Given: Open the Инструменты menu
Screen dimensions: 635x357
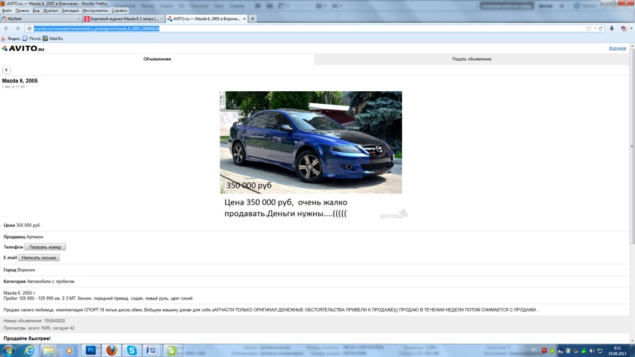Looking at the screenshot, I should [95, 11].
